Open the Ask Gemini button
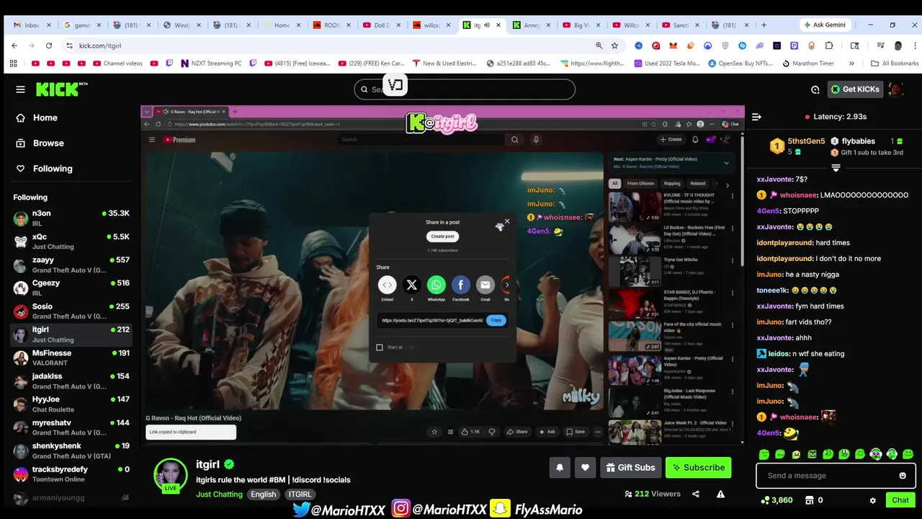Viewport: 922px width, 519px height. [x=825, y=25]
